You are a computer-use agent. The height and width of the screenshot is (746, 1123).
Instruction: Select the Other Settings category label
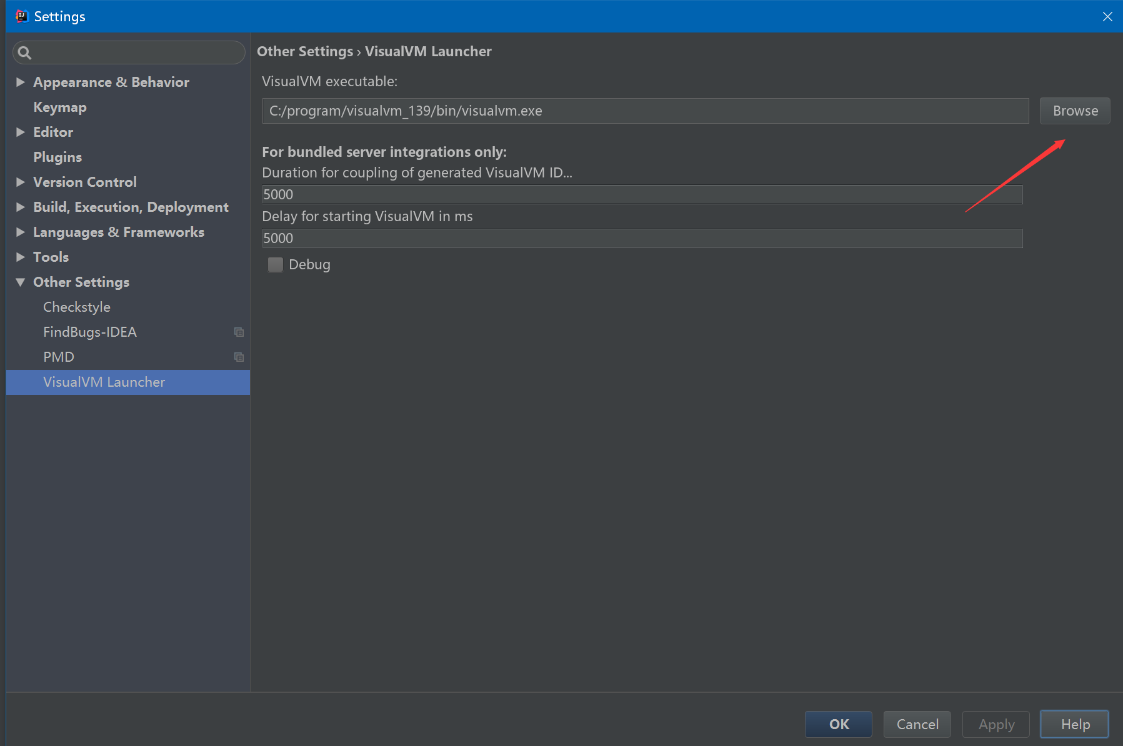(x=81, y=282)
